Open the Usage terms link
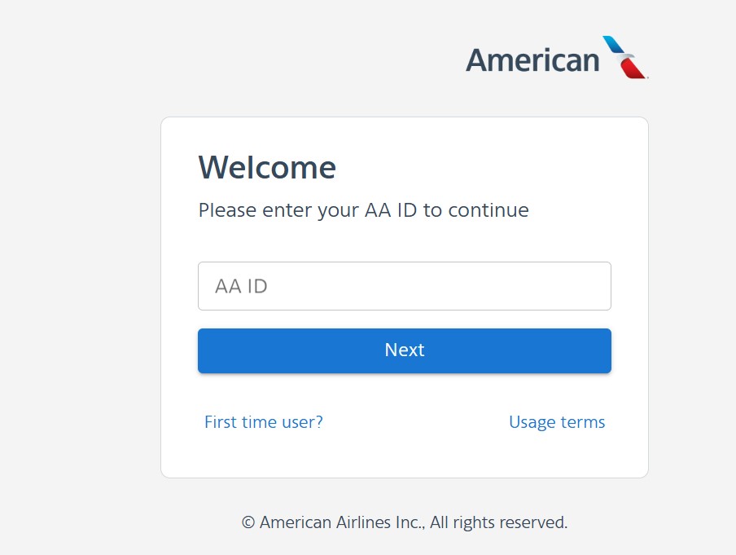 click(x=557, y=422)
